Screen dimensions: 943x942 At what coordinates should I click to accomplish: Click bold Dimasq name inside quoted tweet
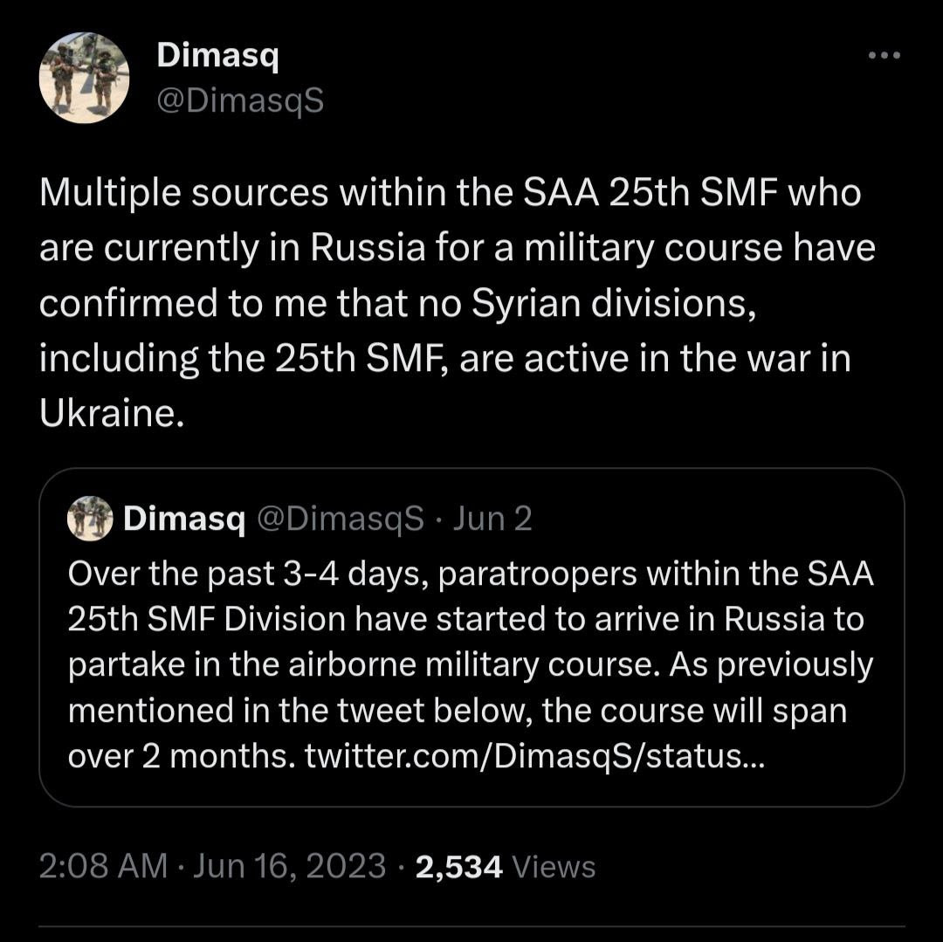[x=183, y=519]
